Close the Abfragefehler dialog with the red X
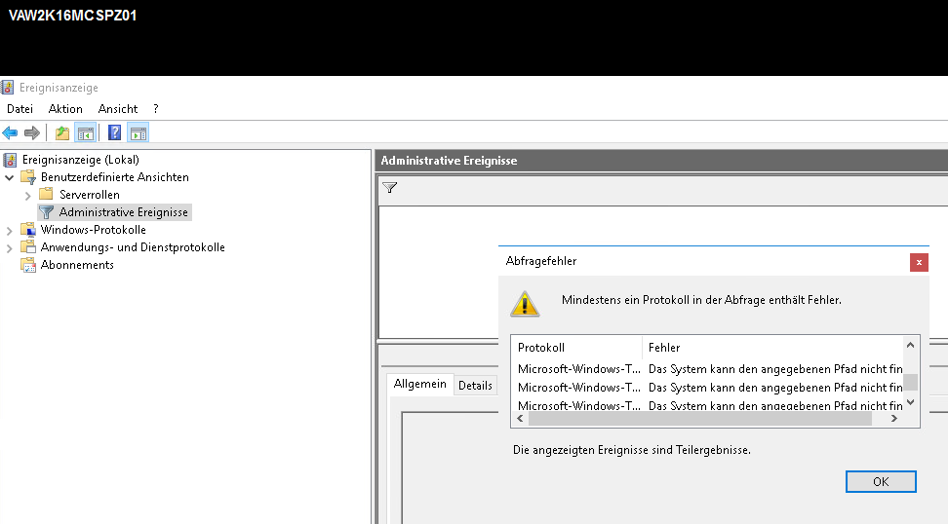 point(919,263)
